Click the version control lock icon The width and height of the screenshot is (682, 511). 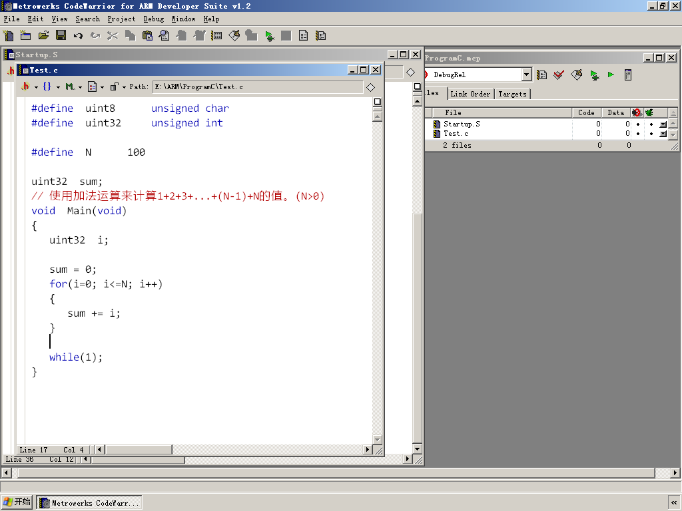coord(114,86)
